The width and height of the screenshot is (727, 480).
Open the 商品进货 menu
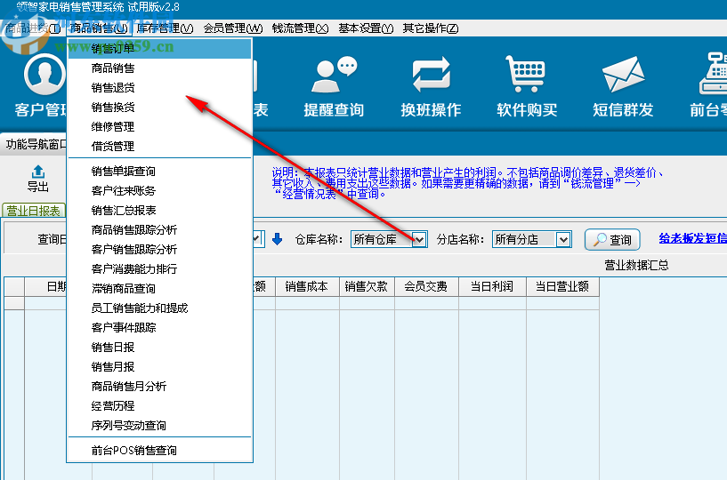pyautogui.click(x=32, y=28)
